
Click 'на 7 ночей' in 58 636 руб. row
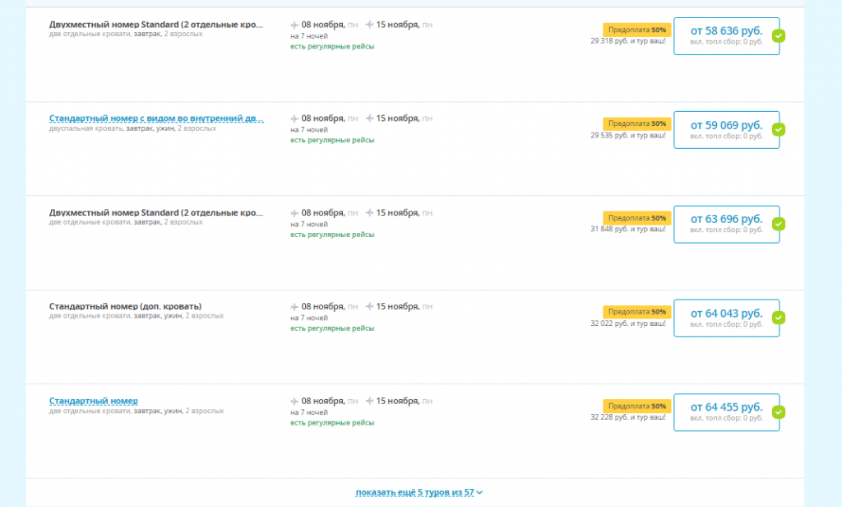tap(309, 36)
